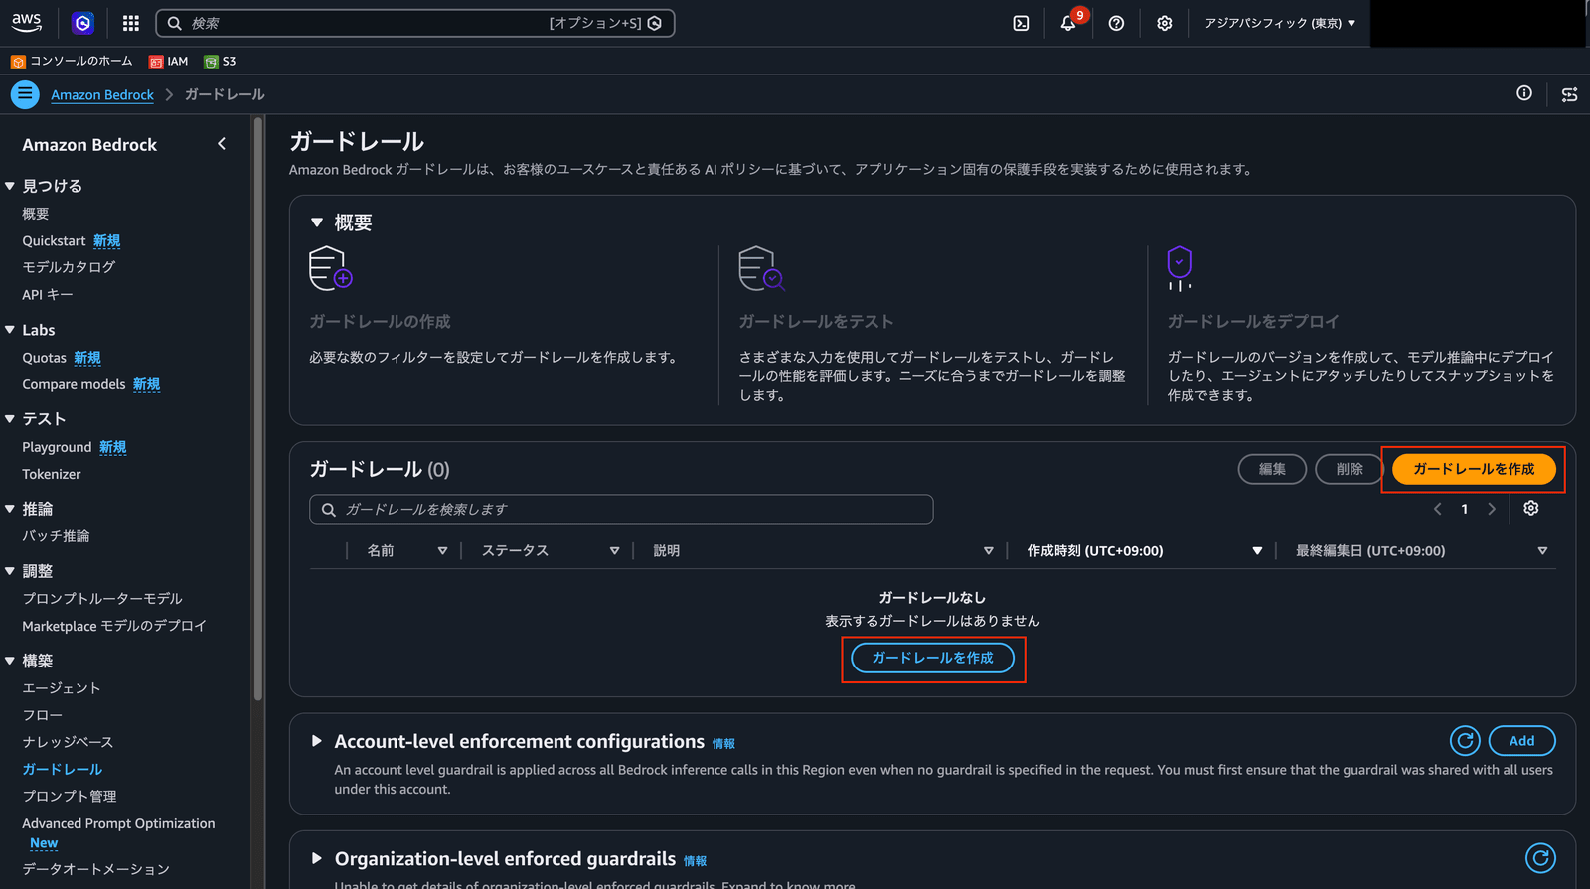Go to next page in guardrail table

1492,509
